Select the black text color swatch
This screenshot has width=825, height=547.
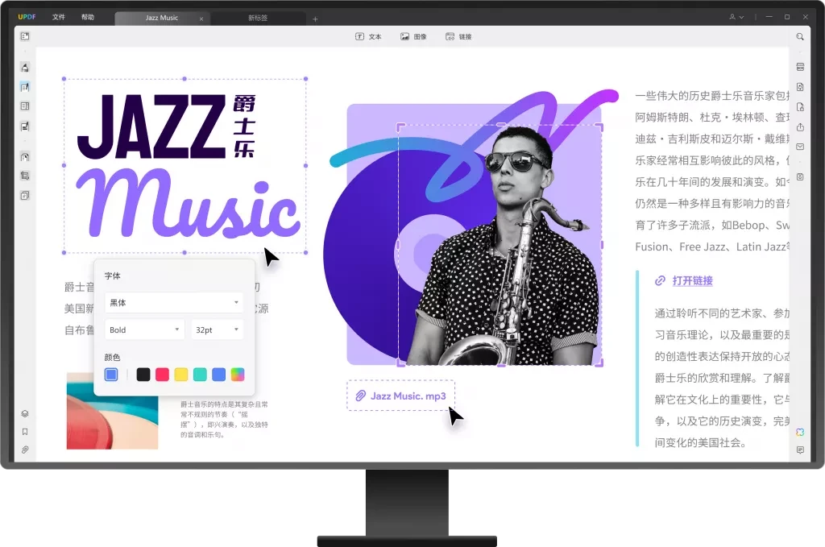click(143, 374)
